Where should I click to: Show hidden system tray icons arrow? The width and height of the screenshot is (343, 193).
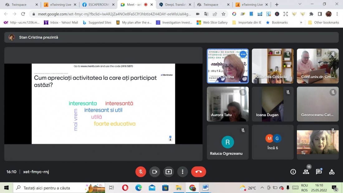(262, 188)
